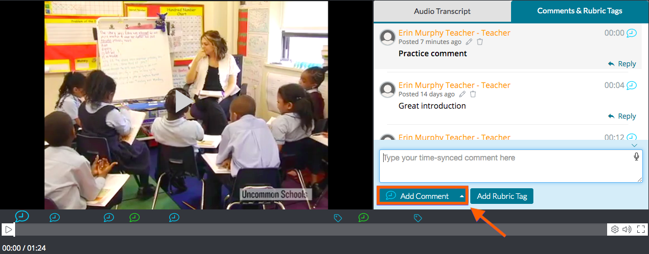Open the Add Comment dropdown arrow
The height and width of the screenshot is (254, 649).
[461, 196]
